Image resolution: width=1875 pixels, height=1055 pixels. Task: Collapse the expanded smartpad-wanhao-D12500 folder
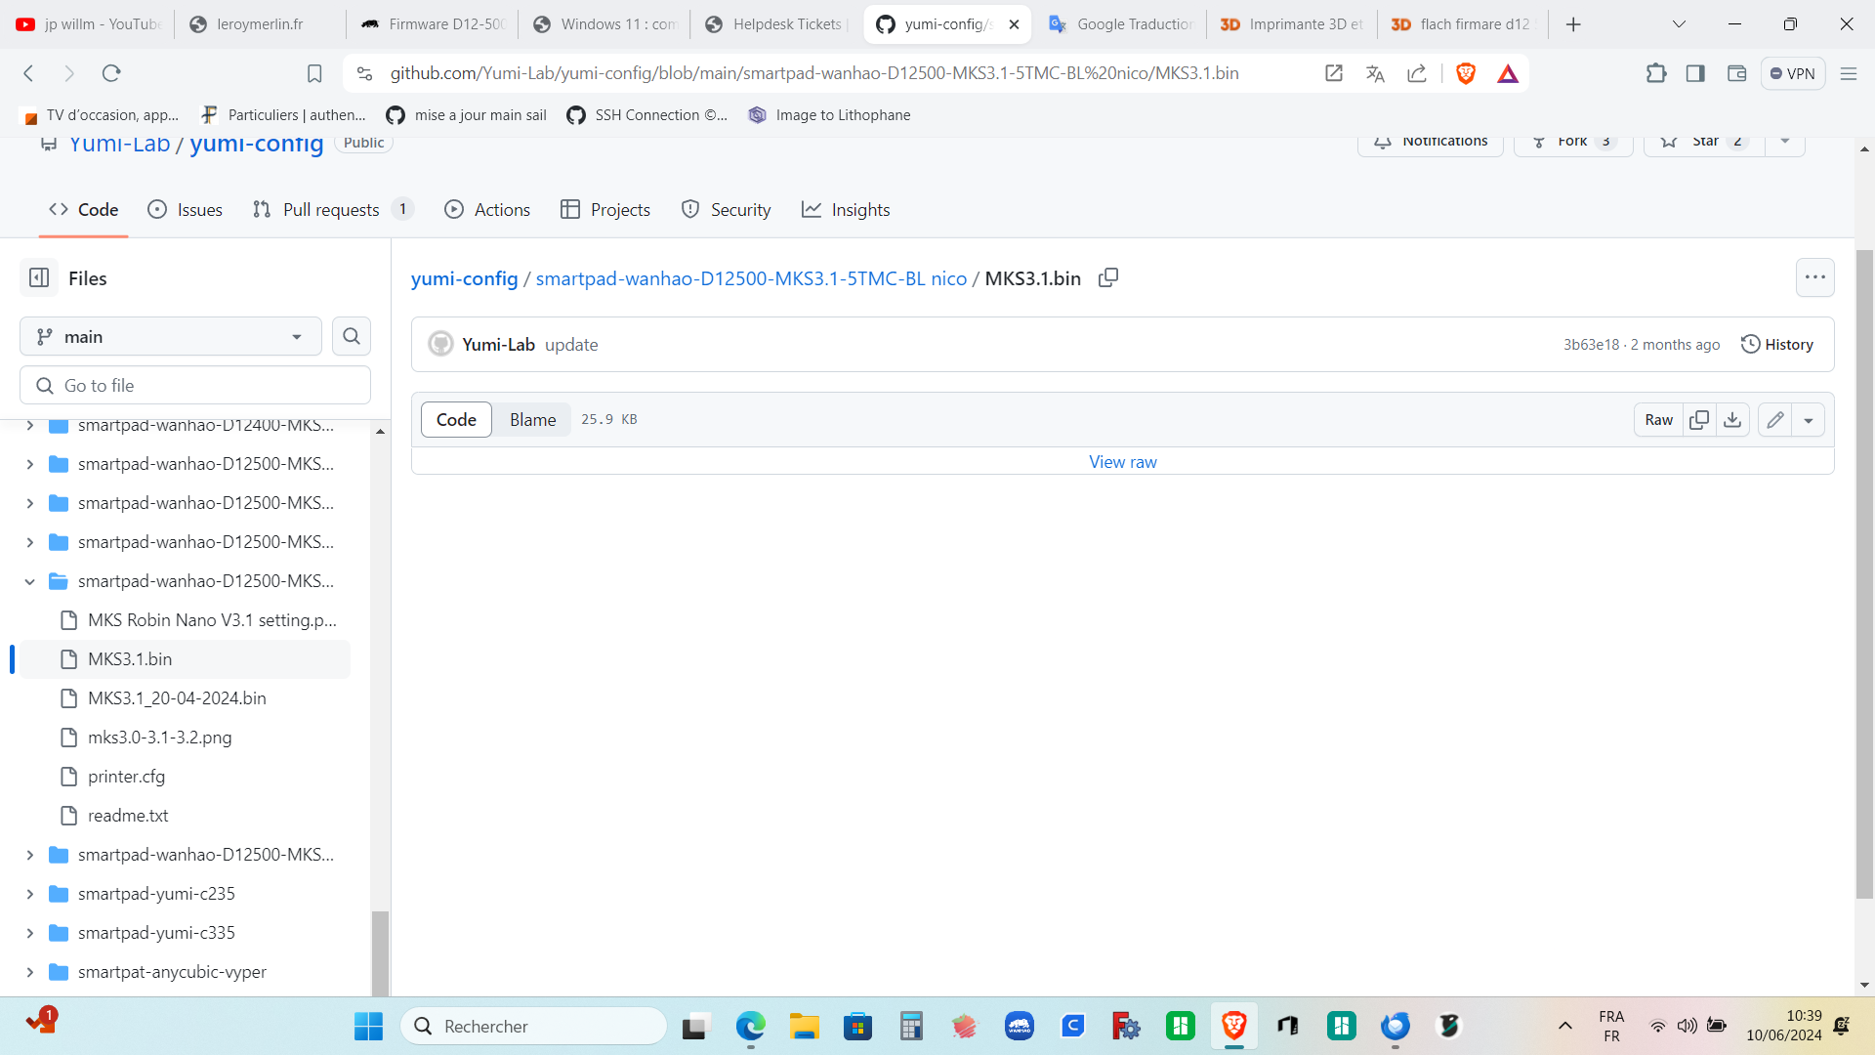[x=30, y=581]
